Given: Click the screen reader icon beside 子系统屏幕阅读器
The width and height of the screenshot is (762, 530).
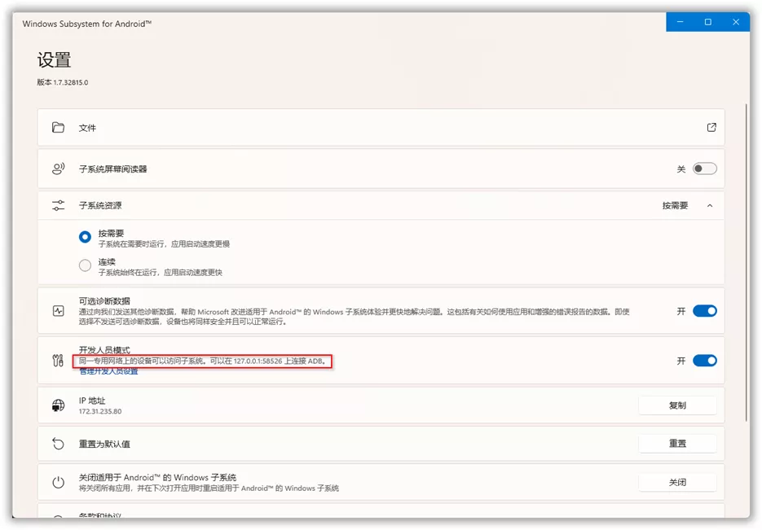Looking at the screenshot, I should 59,169.
